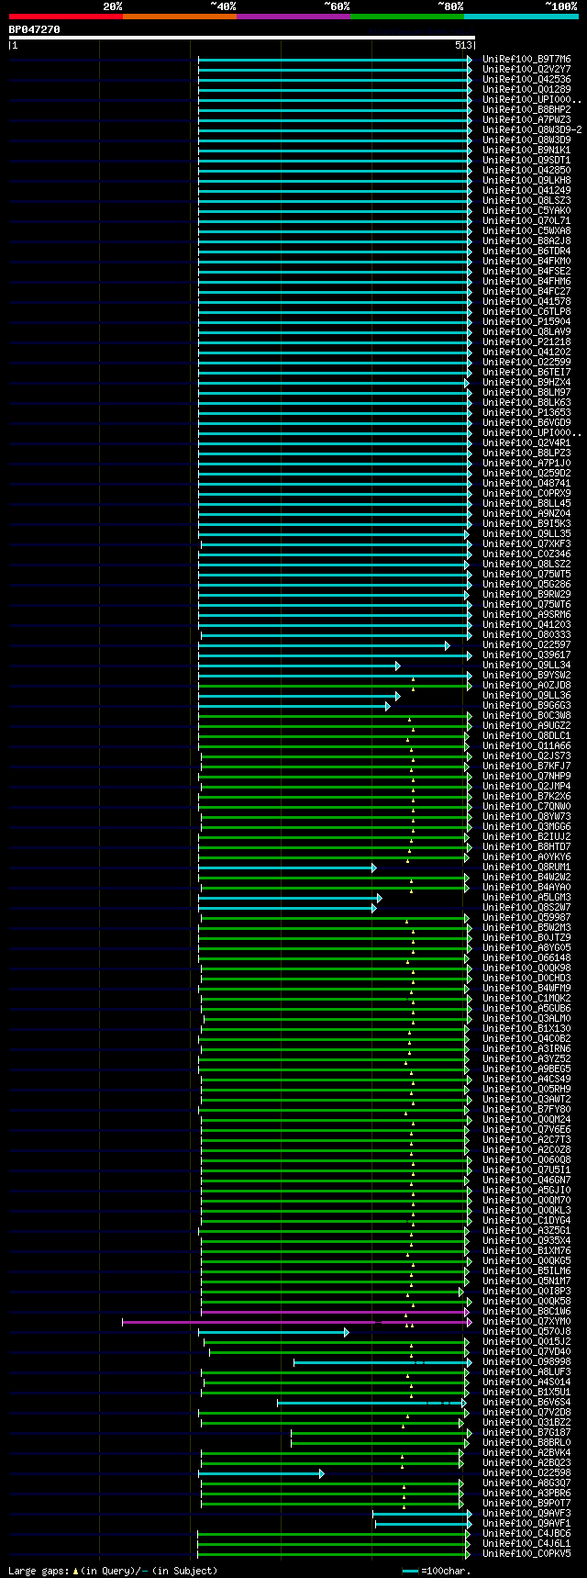
Task: Click the UniRef100_O48741 hit name
Action: [526, 484]
